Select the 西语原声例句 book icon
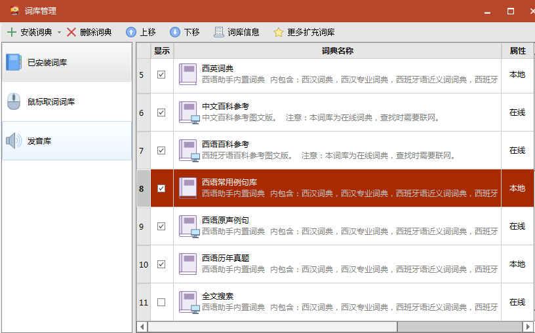535x333 pixels. [x=189, y=226]
